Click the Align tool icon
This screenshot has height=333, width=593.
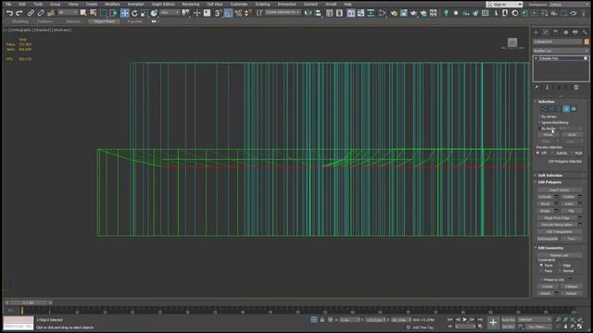click(x=318, y=13)
